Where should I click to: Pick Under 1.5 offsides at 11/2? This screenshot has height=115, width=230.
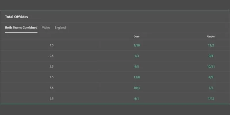coord(211,45)
